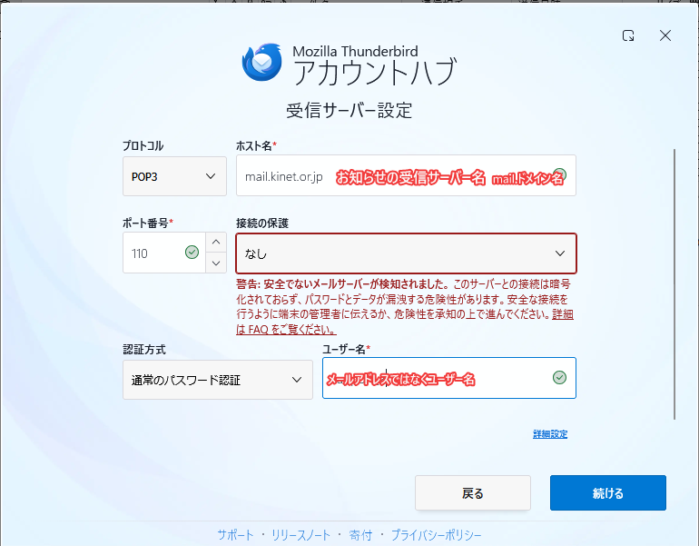Click the dialog resize/minimize icon
Image resolution: width=699 pixels, height=546 pixels.
click(x=628, y=35)
